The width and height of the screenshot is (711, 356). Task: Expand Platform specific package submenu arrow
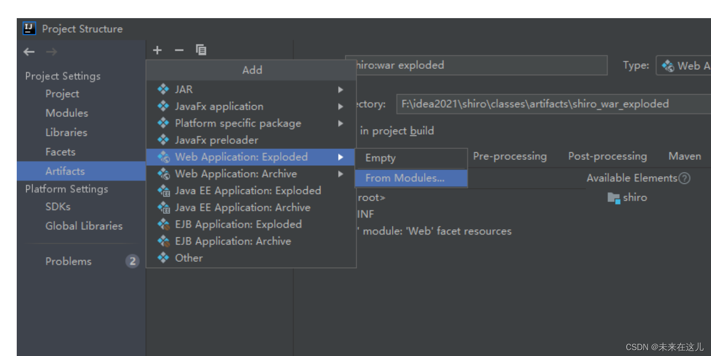(340, 123)
